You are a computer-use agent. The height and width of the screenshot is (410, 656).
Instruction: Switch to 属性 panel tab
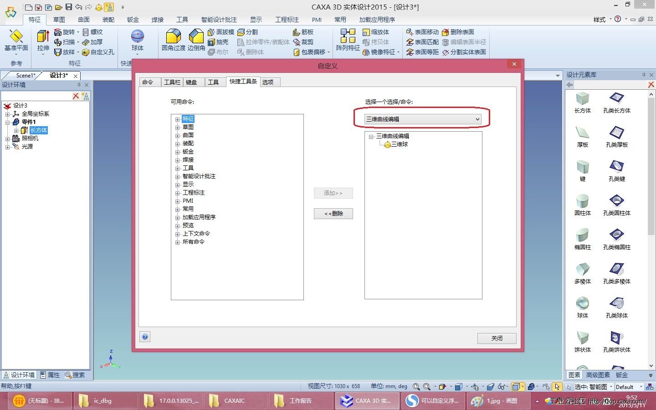pos(50,375)
